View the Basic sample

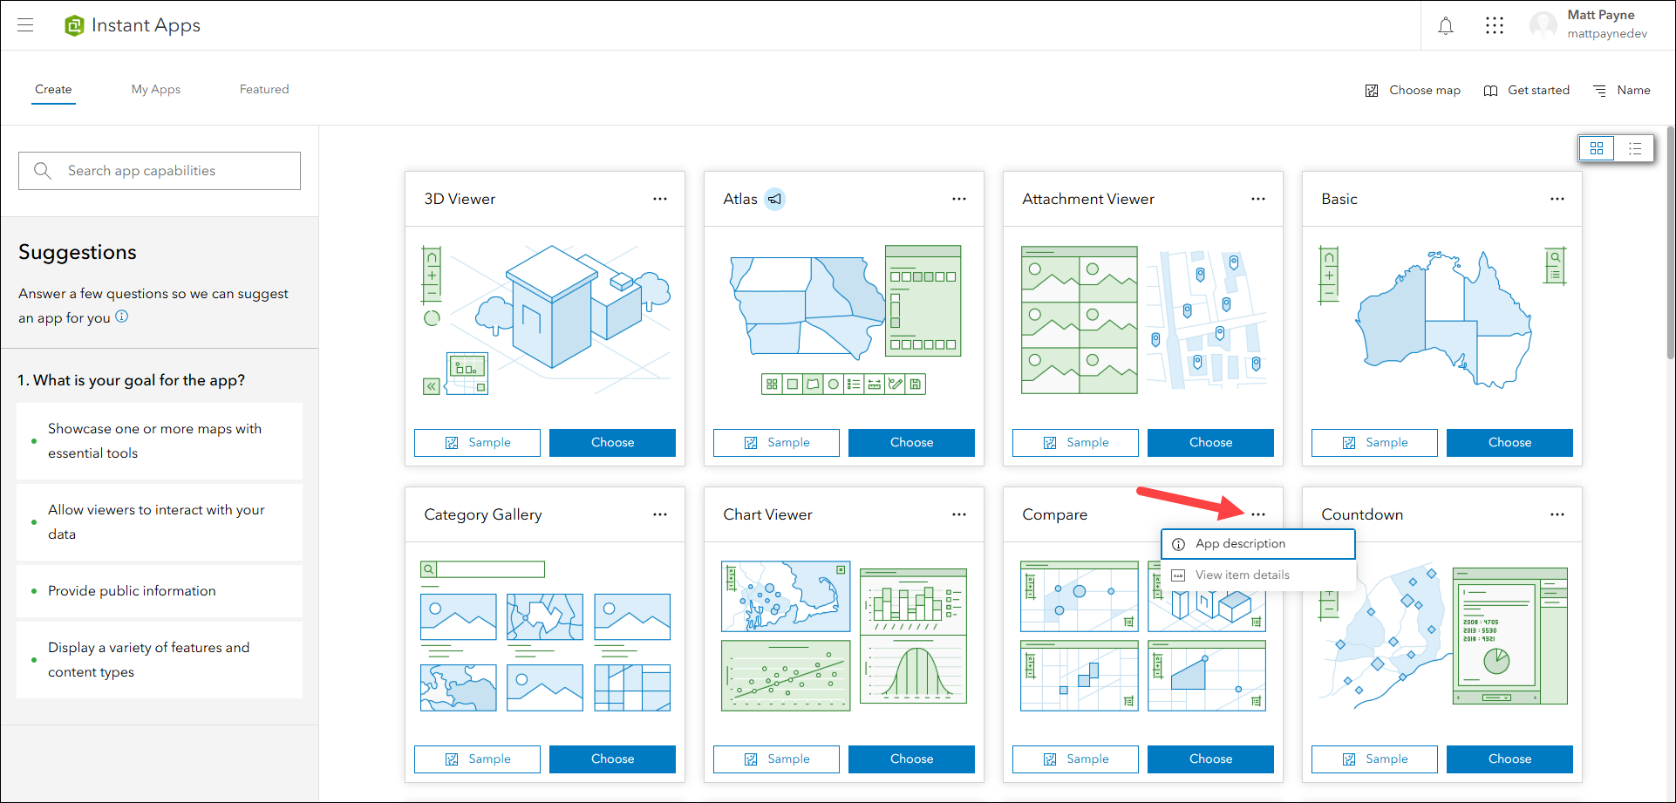pos(1374,443)
